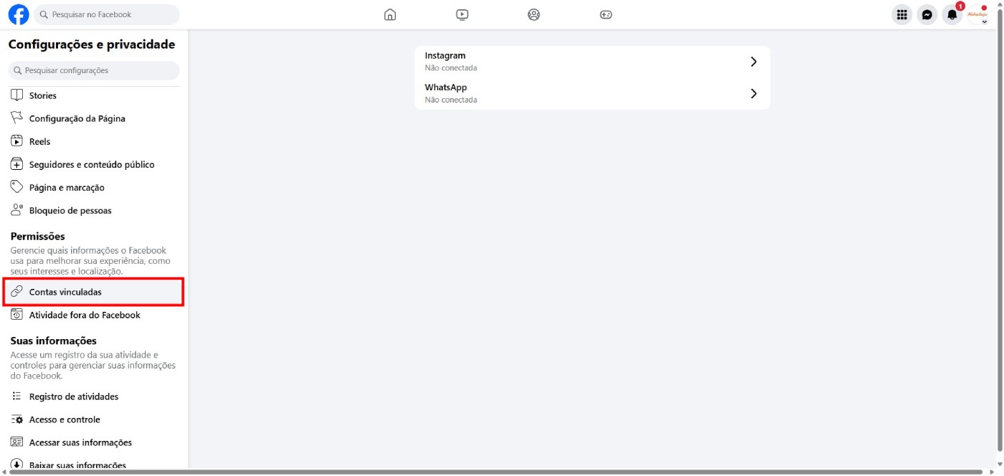Open the Messenger icon

click(x=927, y=14)
